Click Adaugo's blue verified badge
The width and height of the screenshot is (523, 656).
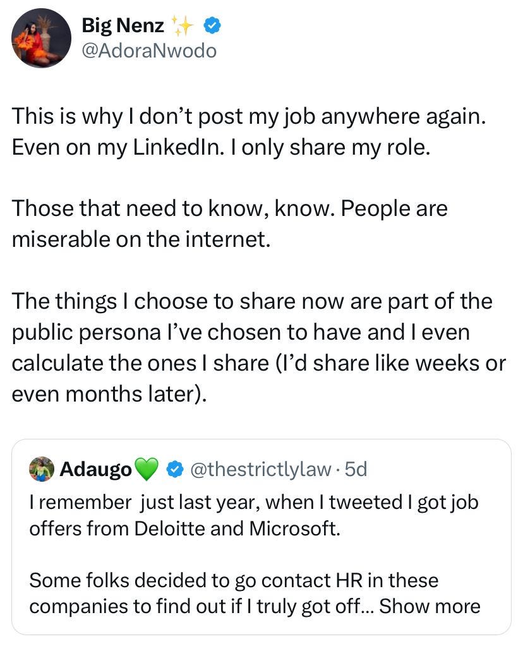point(175,469)
